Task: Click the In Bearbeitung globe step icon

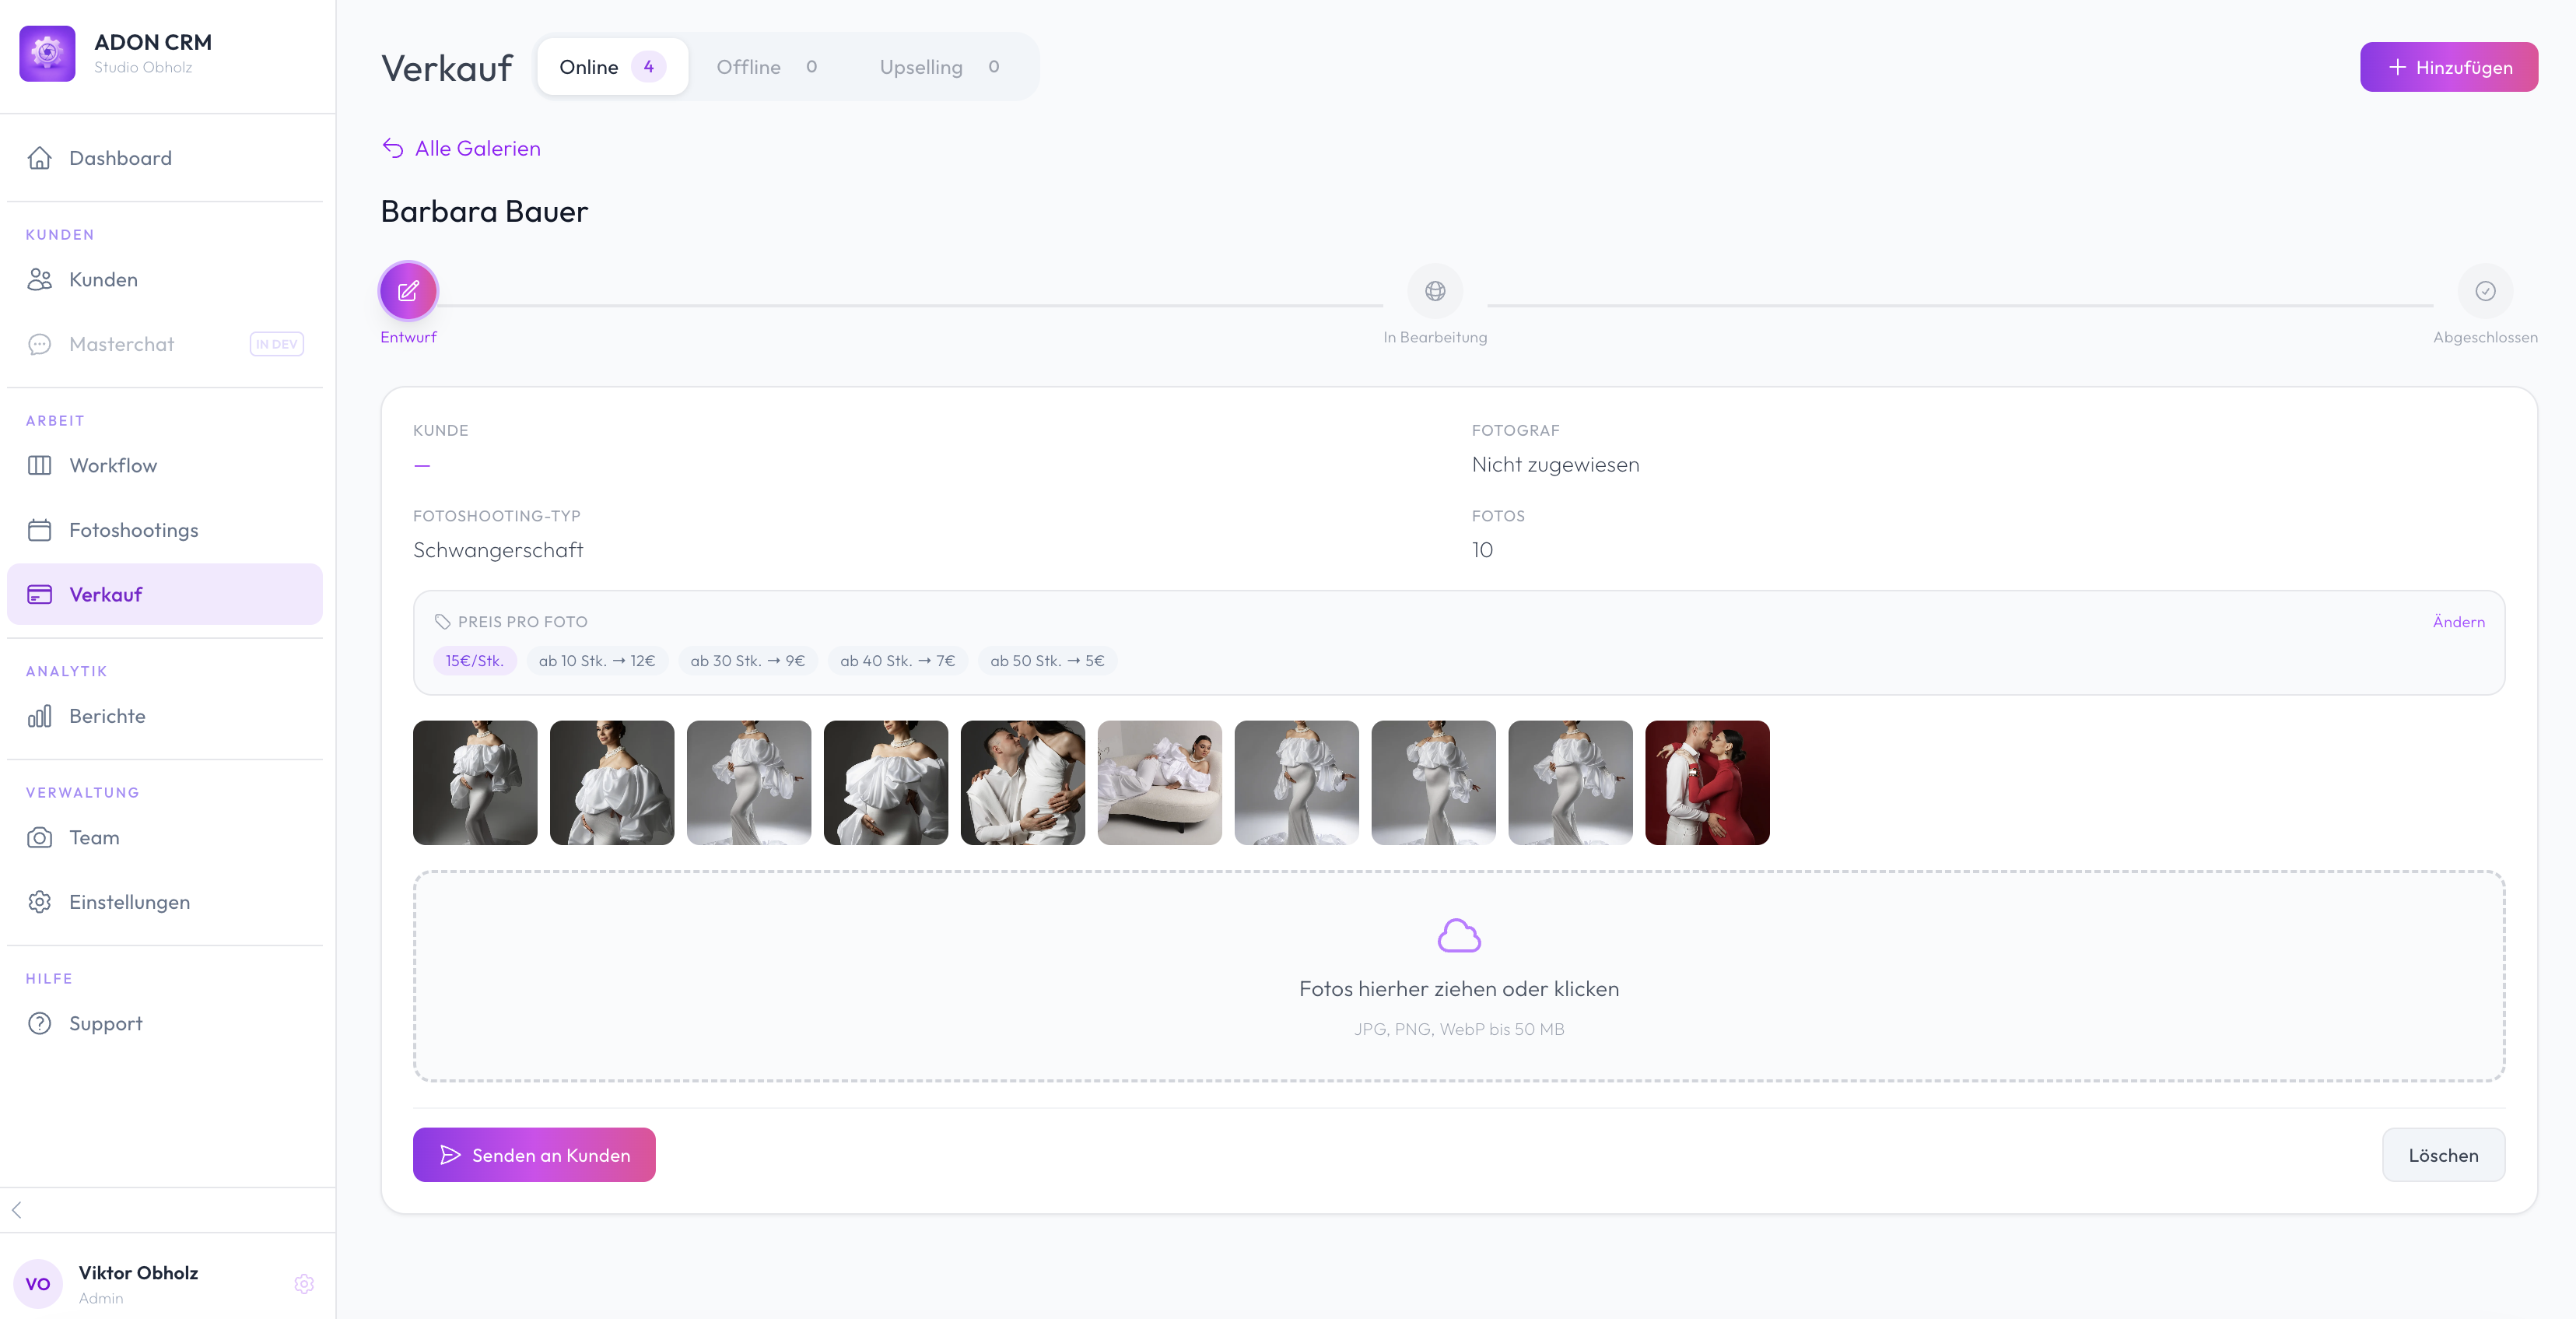Action: 1435,292
